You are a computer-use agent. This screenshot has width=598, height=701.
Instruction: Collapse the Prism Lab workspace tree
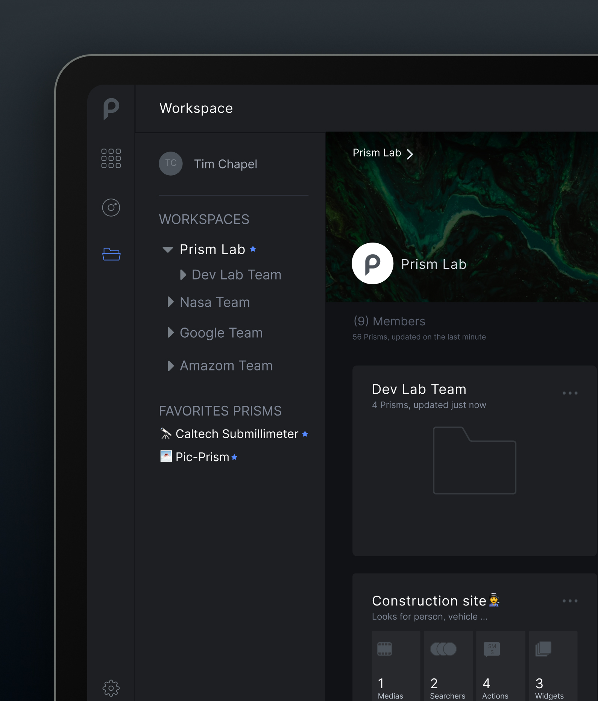coord(168,249)
